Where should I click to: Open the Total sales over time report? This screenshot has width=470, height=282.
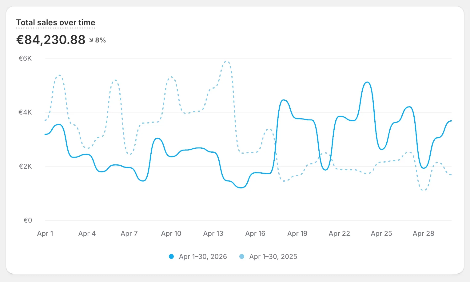pyautogui.click(x=56, y=22)
